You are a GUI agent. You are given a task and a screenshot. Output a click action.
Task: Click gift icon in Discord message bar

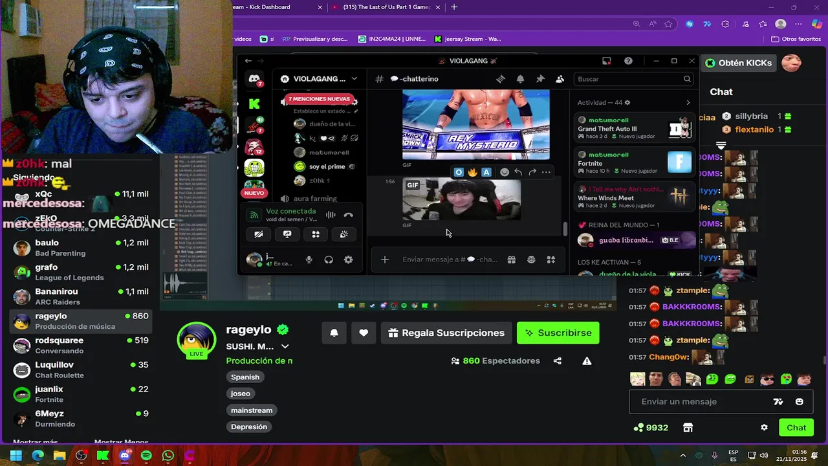[511, 260]
